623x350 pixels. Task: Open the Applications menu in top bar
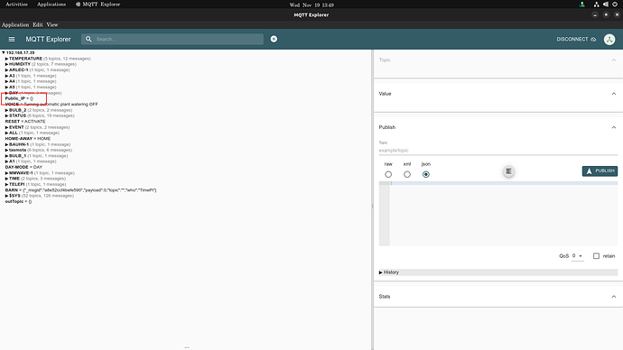tap(51, 5)
